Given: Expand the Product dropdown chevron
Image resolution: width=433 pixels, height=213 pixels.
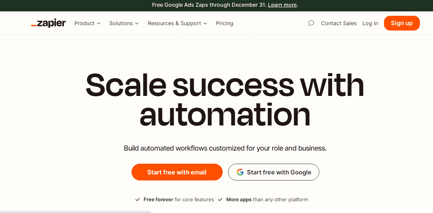Looking at the screenshot, I should (x=99, y=23).
